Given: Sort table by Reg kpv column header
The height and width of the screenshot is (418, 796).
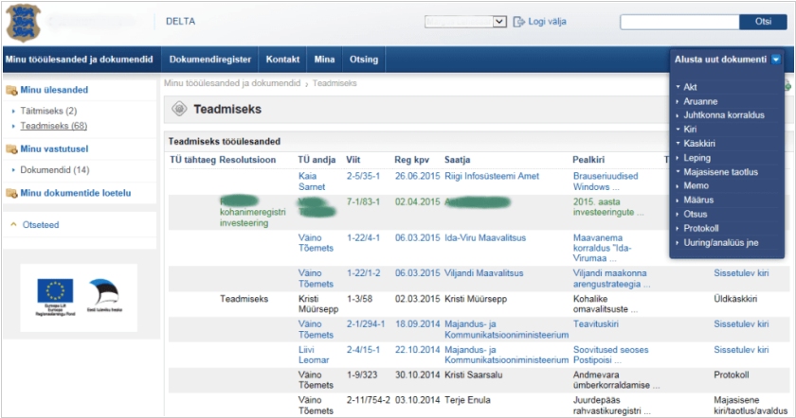Looking at the screenshot, I should point(412,160).
